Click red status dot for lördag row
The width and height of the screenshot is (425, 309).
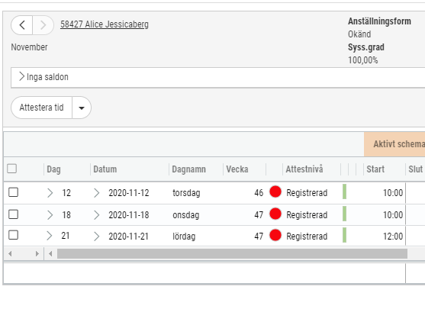tap(275, 235)
